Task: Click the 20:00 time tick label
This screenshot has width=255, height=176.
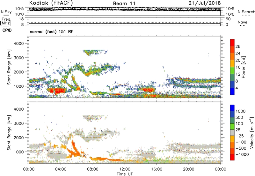Action: pyautogui.click(x=188, y=169)
